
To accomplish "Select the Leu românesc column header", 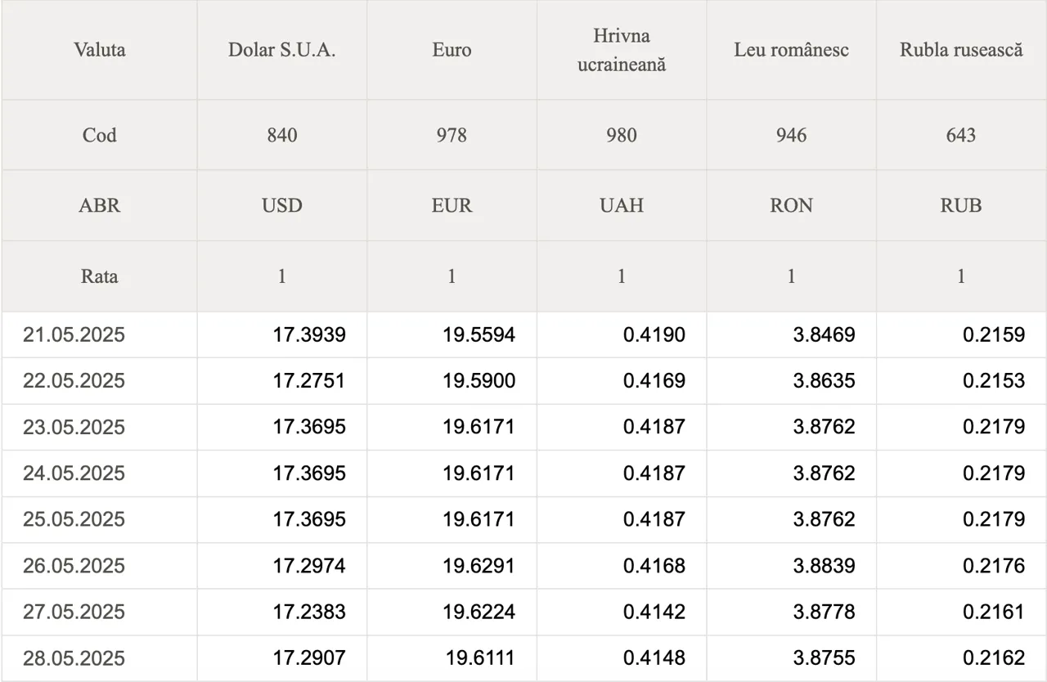I will (791, 50).
